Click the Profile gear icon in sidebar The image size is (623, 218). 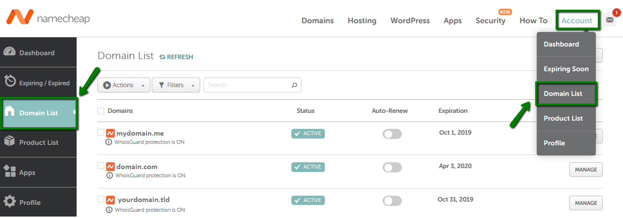pos(10,202)
